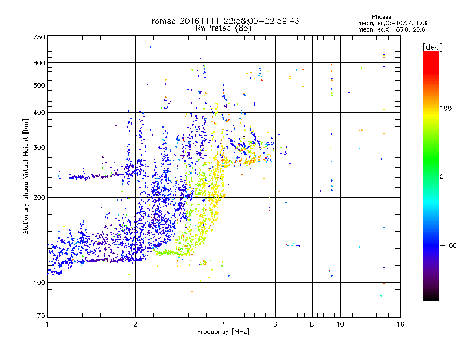Click the x-axis tick label '1'

(47, 324)
